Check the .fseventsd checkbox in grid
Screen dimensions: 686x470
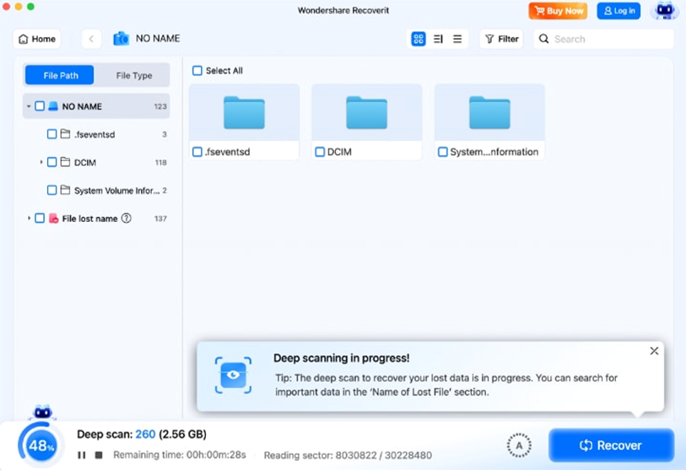(x=197, y=152)
